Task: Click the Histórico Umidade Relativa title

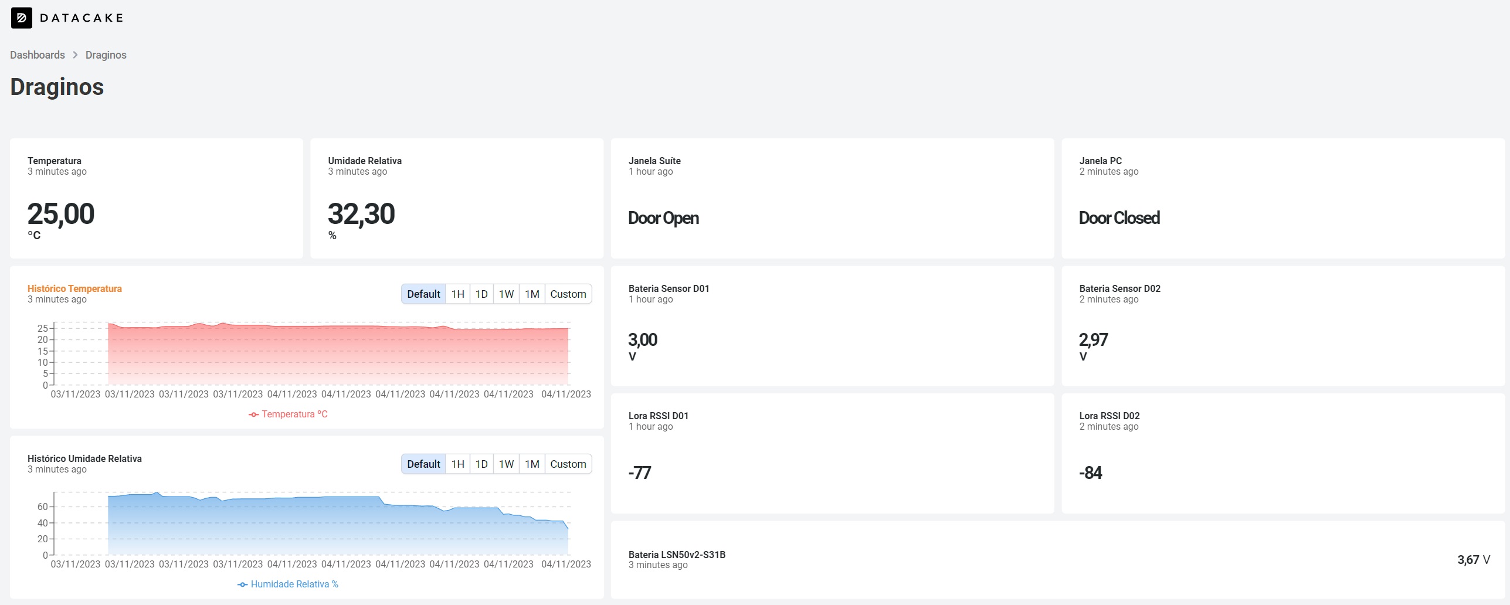Action: point(84,458)
